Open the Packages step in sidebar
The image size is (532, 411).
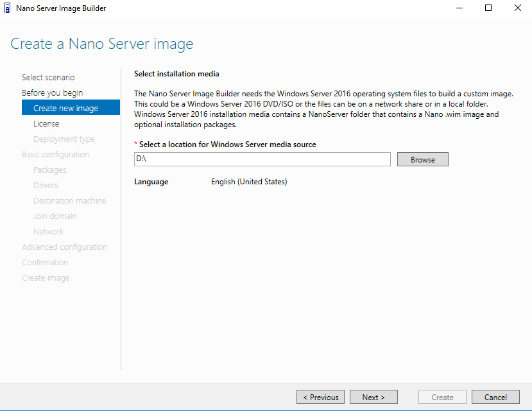point(49,170)
